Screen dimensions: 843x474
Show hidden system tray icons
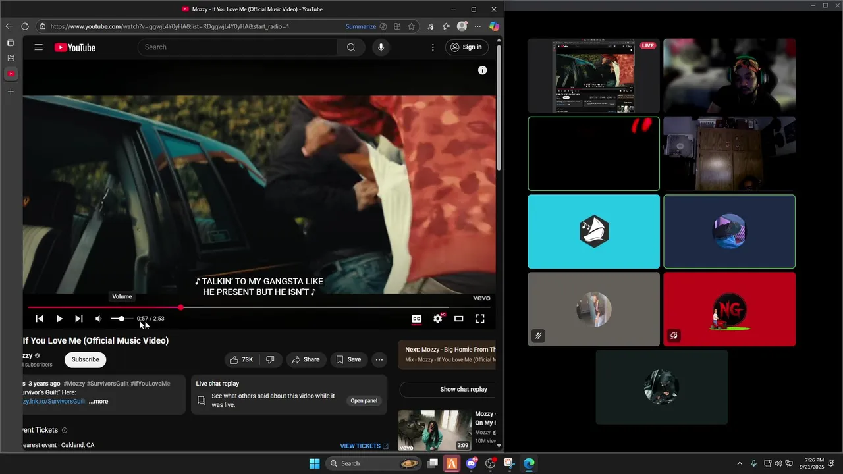click(x=740, y=463)
